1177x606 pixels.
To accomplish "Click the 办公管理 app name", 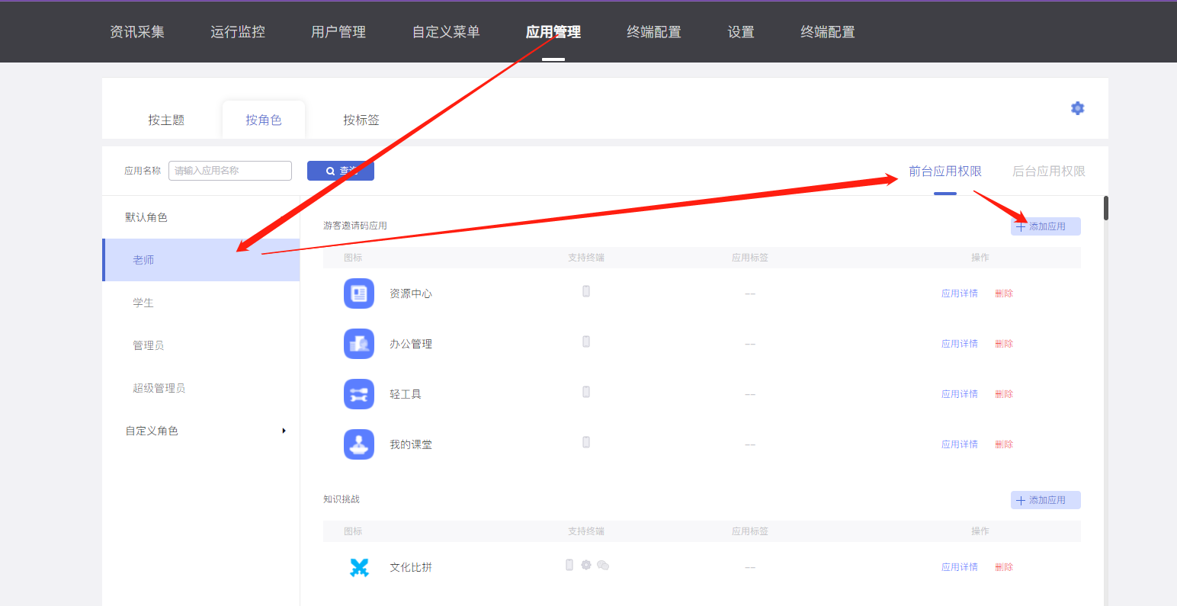I will coord(411,344).
